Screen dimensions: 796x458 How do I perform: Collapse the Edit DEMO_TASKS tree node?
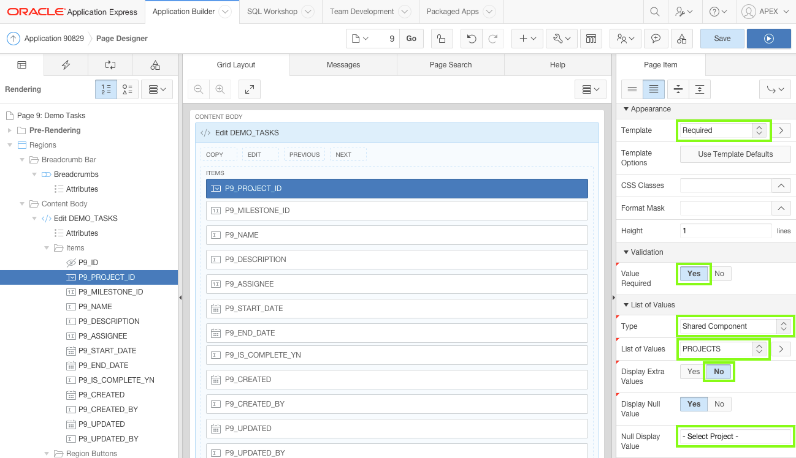34,218
